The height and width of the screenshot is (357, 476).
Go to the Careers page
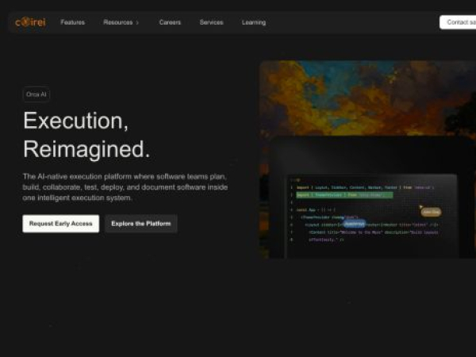(x=170, y=22)
